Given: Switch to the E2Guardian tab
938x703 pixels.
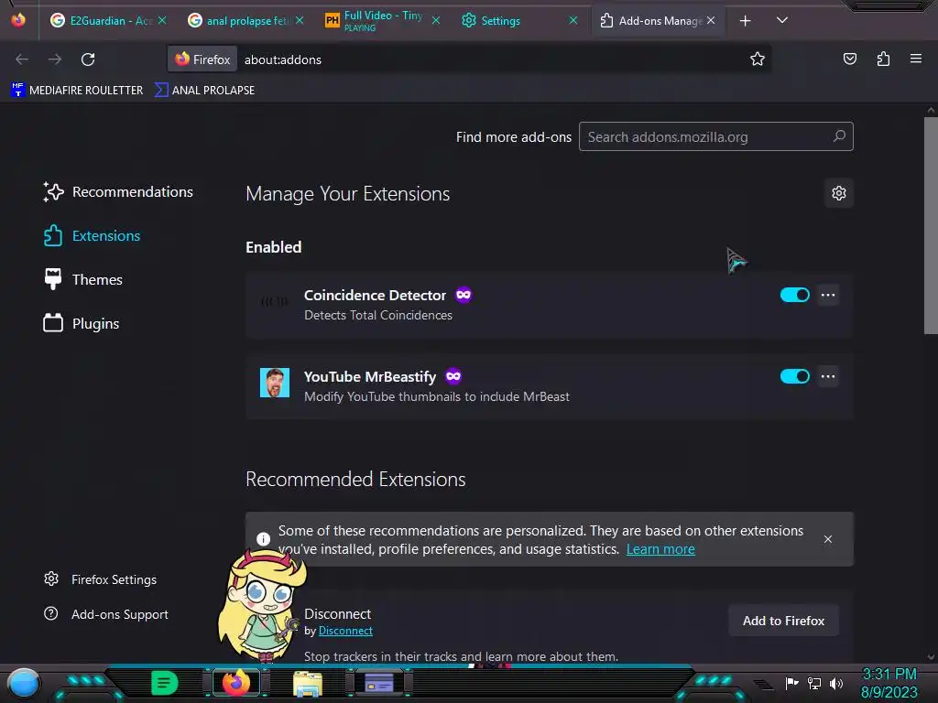Looking at the screenshot, I should [x=109, y=21].
